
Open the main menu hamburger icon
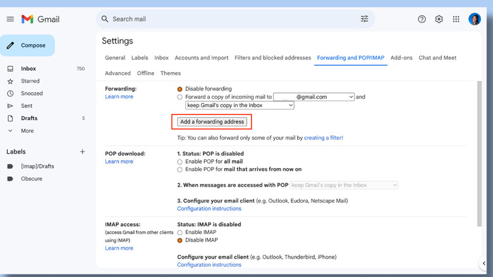tap(10, 19)
